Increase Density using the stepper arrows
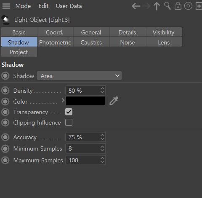The width and height of the screenshot is (202, 198). point(102,89)
